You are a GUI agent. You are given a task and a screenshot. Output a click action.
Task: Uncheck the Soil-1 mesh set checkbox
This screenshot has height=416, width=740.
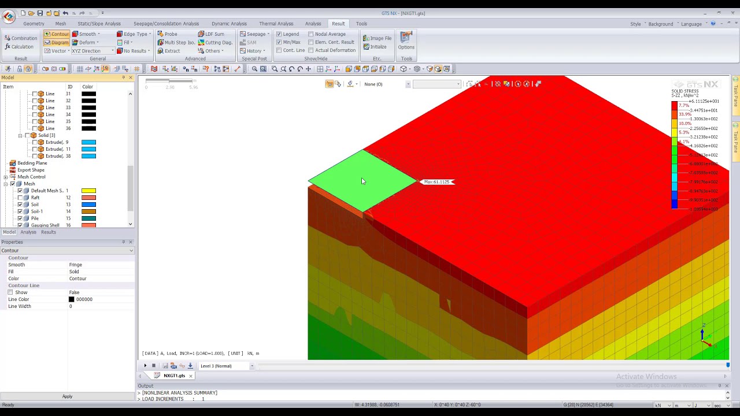click(x=20, y=211)
